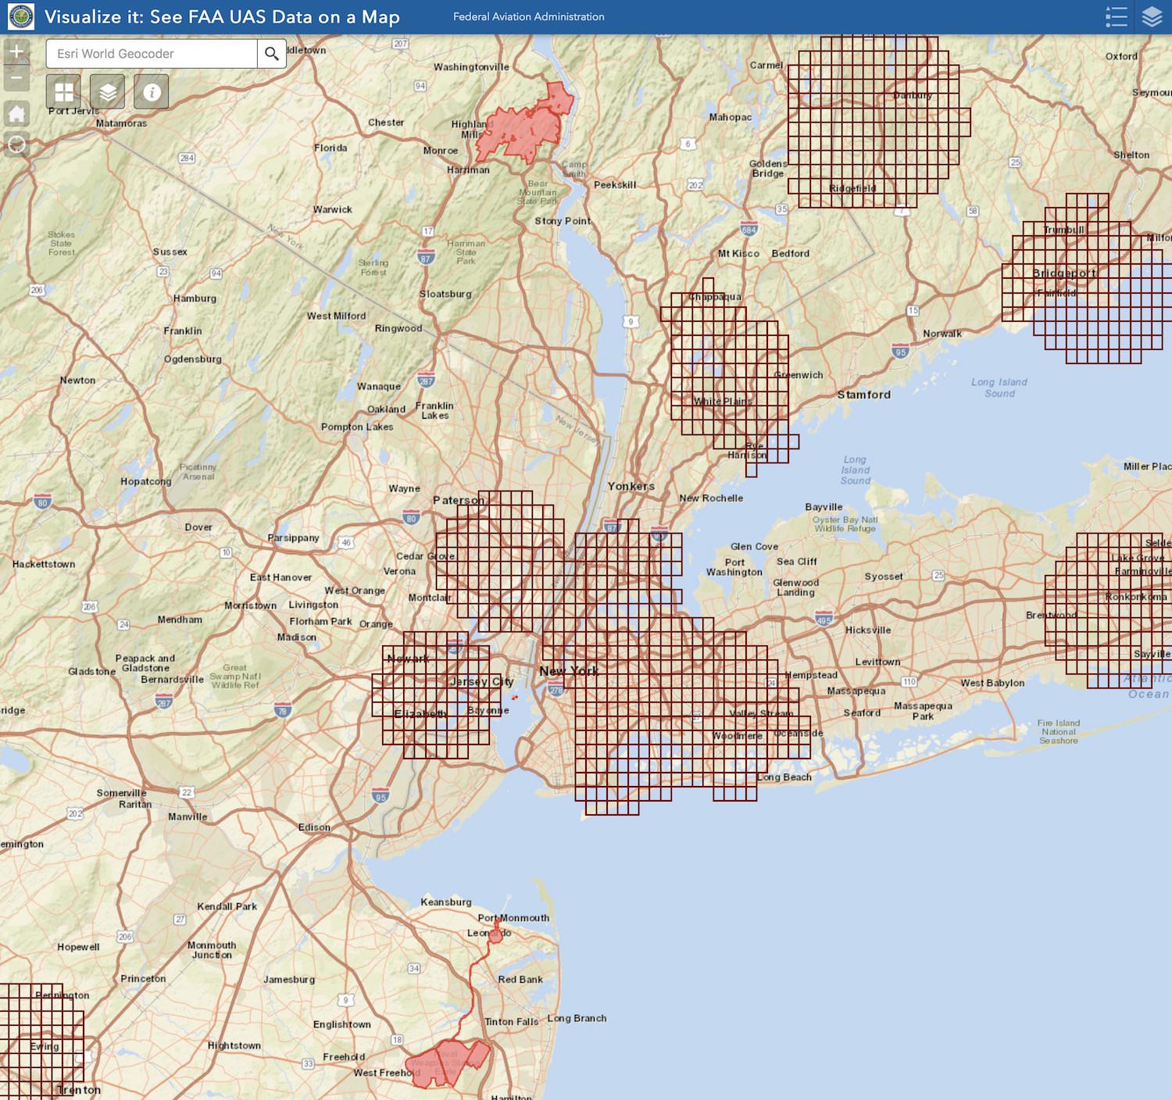Viewport: 1172px width, 1100px height.
Task: Run search with the magnifying glass
Action: pos(271,54)
